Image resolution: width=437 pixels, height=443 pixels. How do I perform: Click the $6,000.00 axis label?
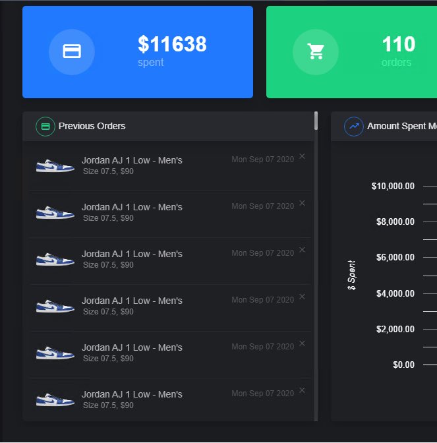(x=395, y=257)
